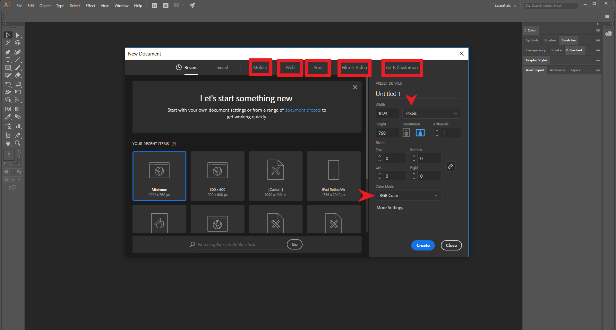Switch to the Mobile presets tab
Viewport: 616px width, 330px height.
pos(260,67)
